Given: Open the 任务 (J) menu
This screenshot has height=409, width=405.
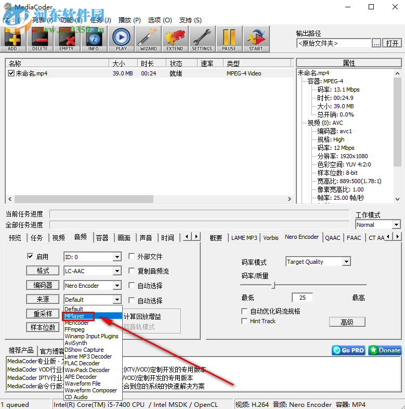Looking at the screenshot, I should (100, 20).
